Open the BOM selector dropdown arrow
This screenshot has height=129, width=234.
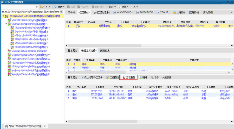61,12
